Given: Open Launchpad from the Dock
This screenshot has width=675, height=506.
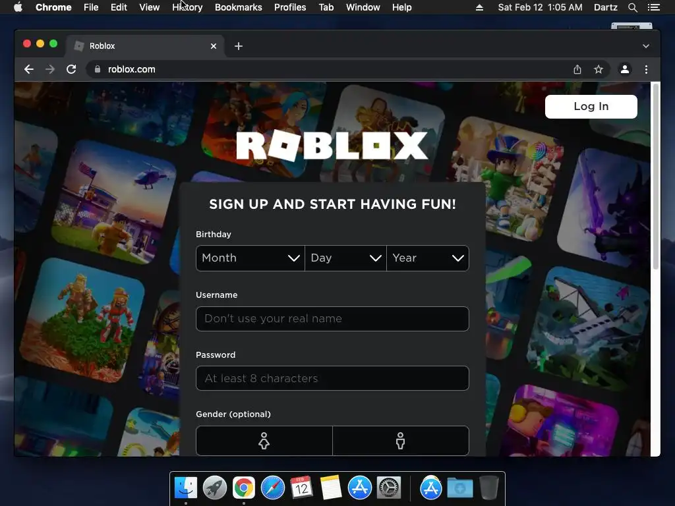Looking at the screenshot, I should [215, 488].
